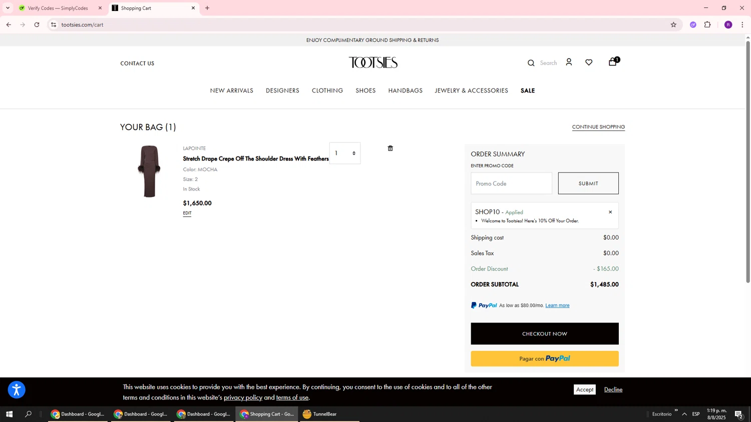751x422 pixels.
Task: Open the privacy policy link
Action: (243, 397)
